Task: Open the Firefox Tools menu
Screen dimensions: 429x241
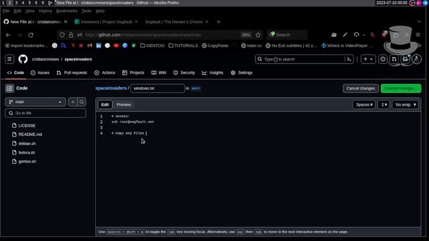Action: [x=86, y=11]
